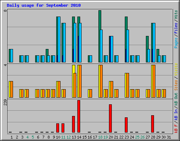The image size is (180, 141).
Task: Click the y-axis value "4"
Action: tap(5, 65)
